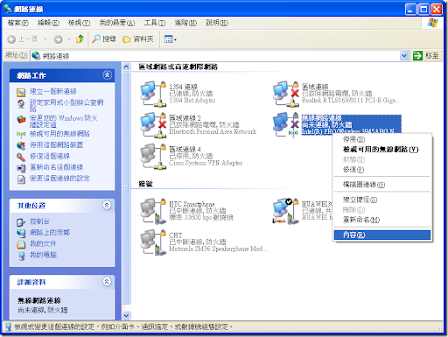Open the Forward button history dropdown
Viewport: 448px width, 337px height.
[x=69, y=39]
